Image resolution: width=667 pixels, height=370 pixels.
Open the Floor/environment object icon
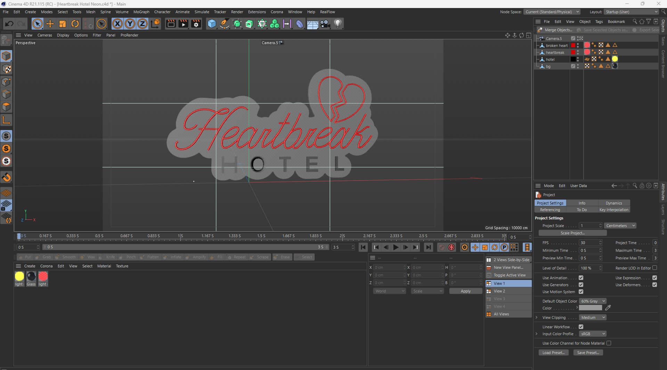pyautogui.click(x=312, y=24)
